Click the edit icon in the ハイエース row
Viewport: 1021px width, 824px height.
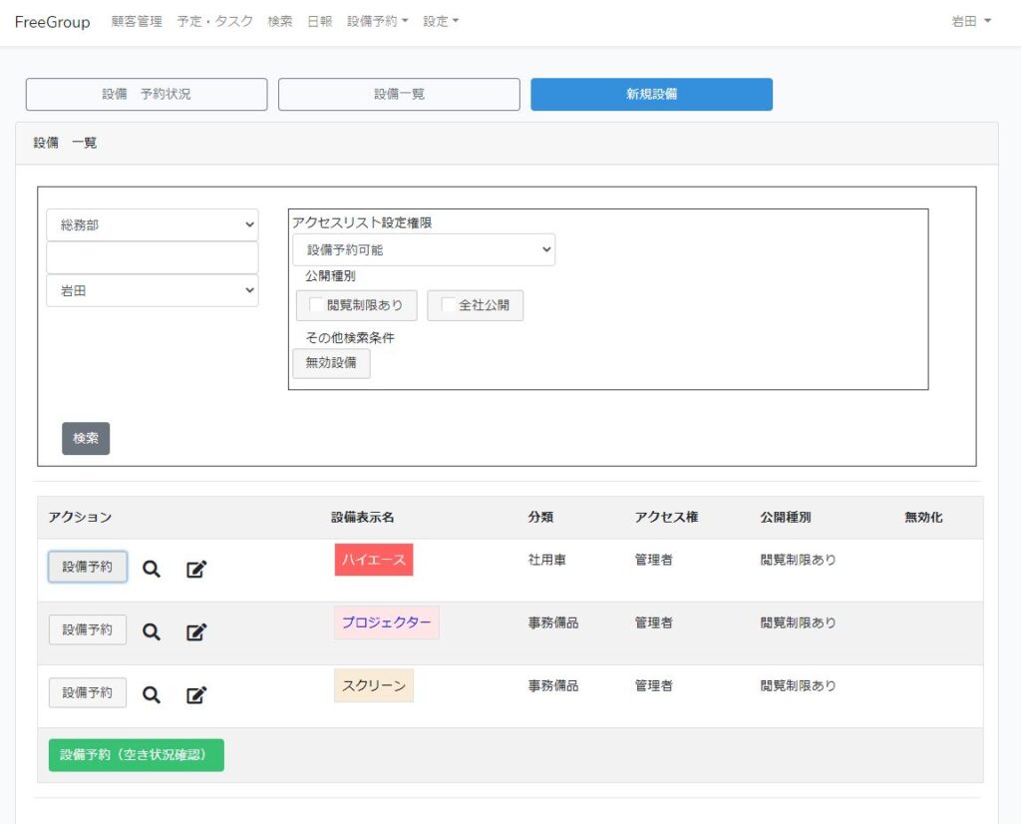point(196,570)
